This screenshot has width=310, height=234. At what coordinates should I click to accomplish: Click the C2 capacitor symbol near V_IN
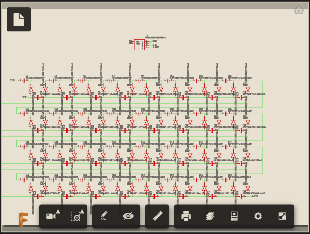click(24, 81)
